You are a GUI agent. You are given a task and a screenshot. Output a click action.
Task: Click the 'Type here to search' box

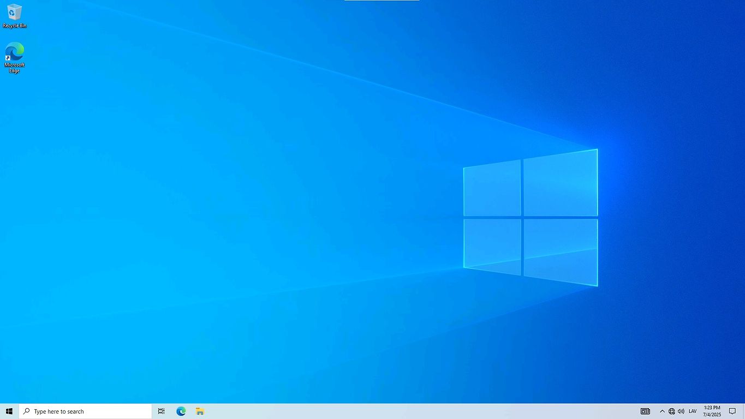85,411
